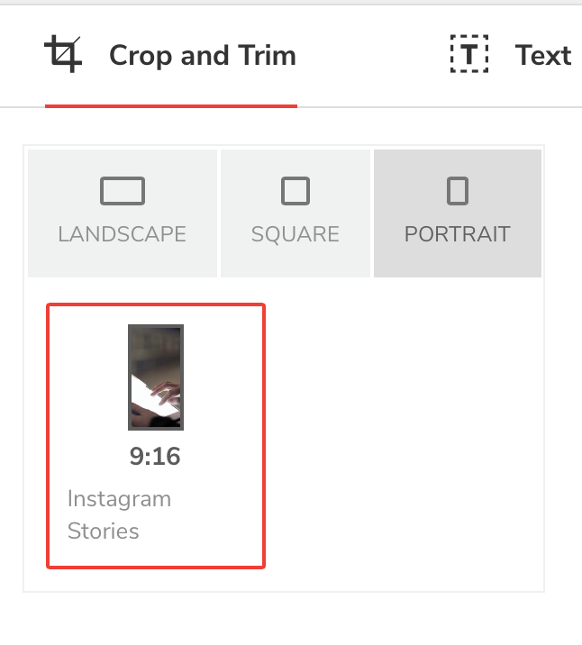
Task: Click the dark top of the 9:16 thumbnail
Action: coord(156,342)
